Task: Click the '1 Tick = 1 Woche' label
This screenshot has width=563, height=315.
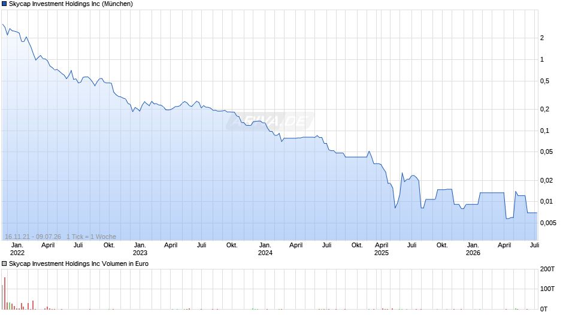Action: pyautogui.click(x=91, y=237)
